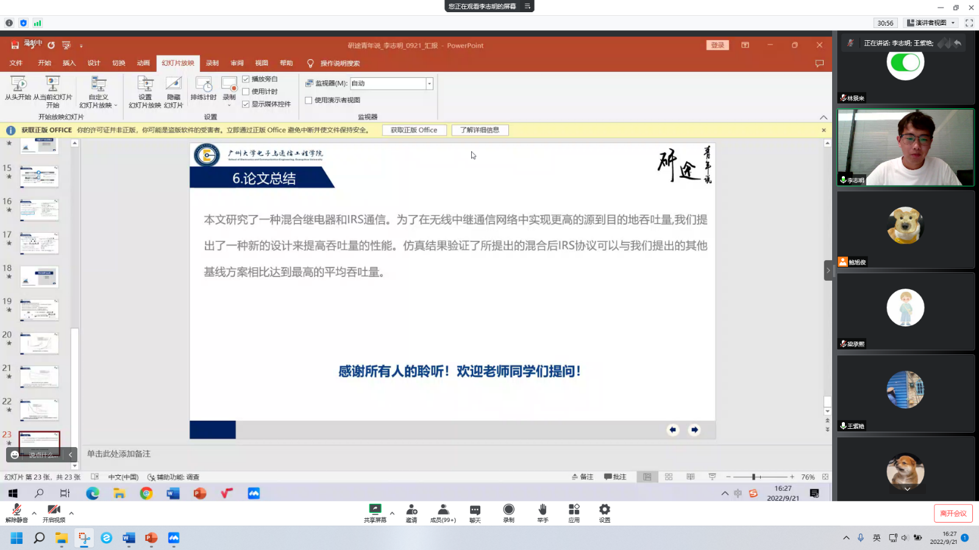Open the Design ribbon tab
979x550 pixels.
click(94, 63)
